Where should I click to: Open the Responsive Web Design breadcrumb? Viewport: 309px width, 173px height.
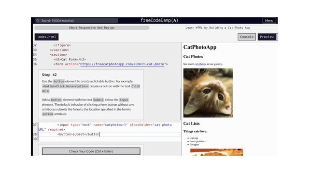point(91,28)
